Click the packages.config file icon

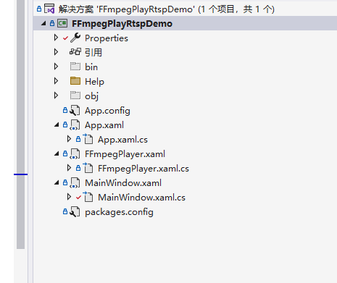pyautogui.click(x=75, y=212)
